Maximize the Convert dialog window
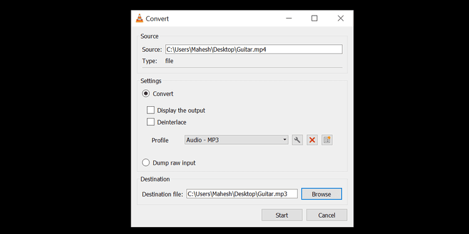The width and height of the screenshot is (469, 234). 314,19
